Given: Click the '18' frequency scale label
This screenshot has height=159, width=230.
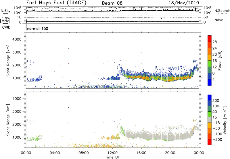Looking at the screenshot, I should [19, 17].
